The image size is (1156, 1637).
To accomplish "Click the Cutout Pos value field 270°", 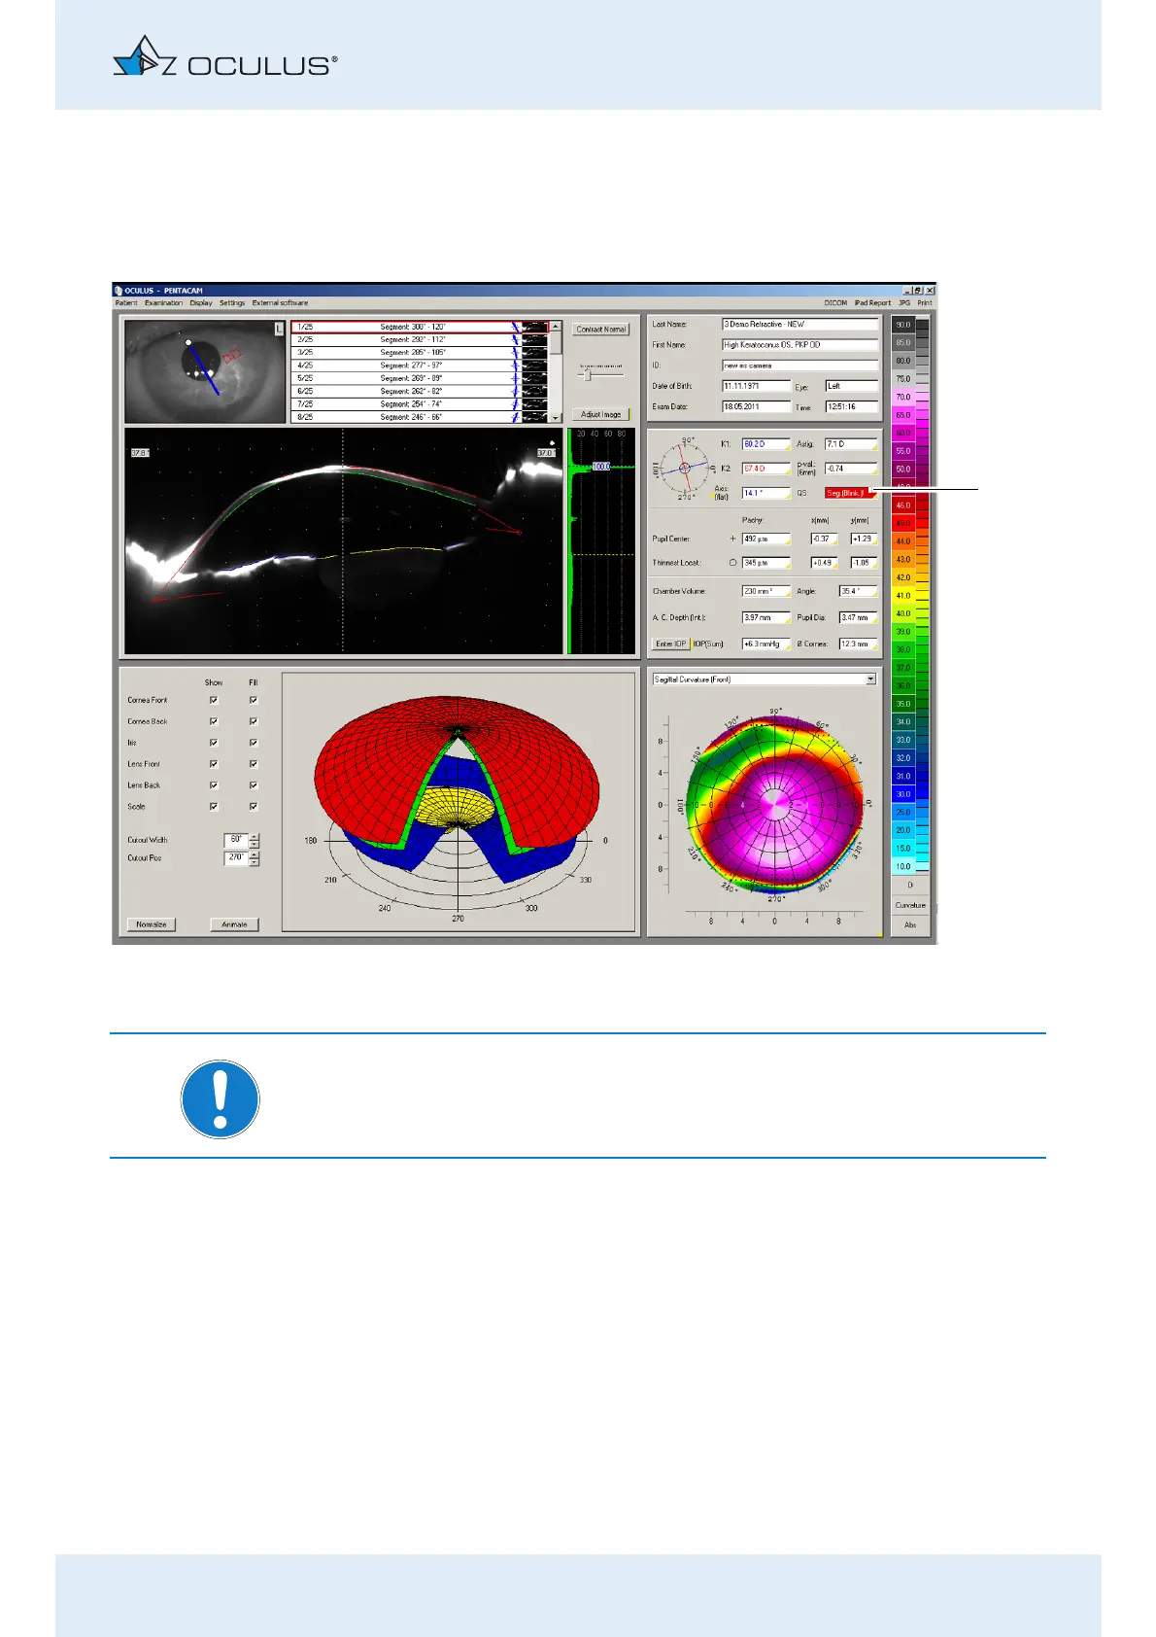I will click(x=236, y=858).
